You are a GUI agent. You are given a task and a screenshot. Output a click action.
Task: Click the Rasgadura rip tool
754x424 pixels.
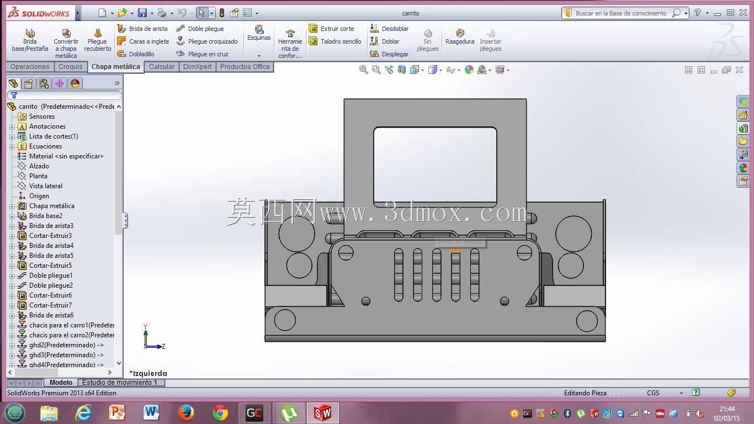click(460, 37)
